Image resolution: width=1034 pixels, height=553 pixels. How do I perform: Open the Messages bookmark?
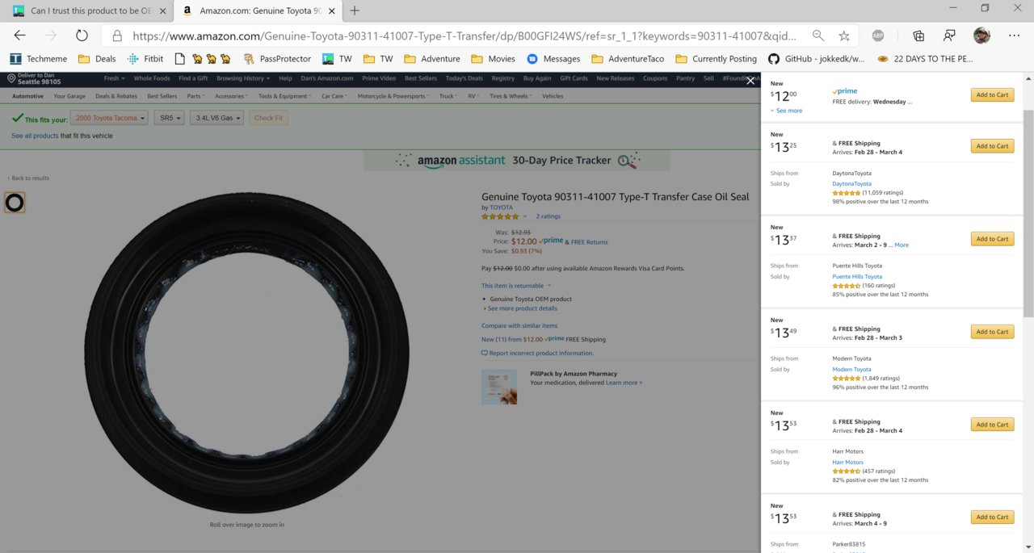(553, 59)
